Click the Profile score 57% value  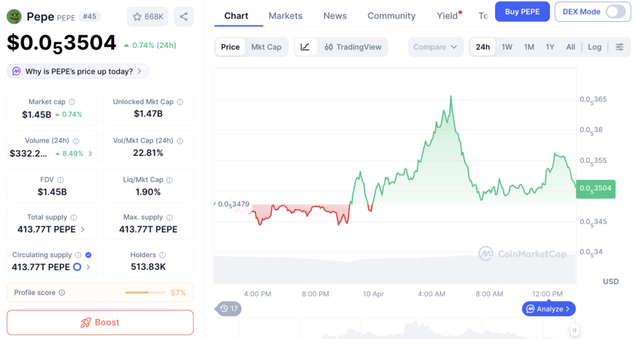[x=179, y=293]
